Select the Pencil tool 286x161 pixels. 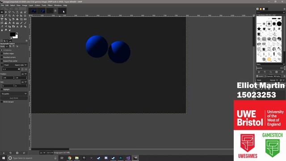point(21,23)
